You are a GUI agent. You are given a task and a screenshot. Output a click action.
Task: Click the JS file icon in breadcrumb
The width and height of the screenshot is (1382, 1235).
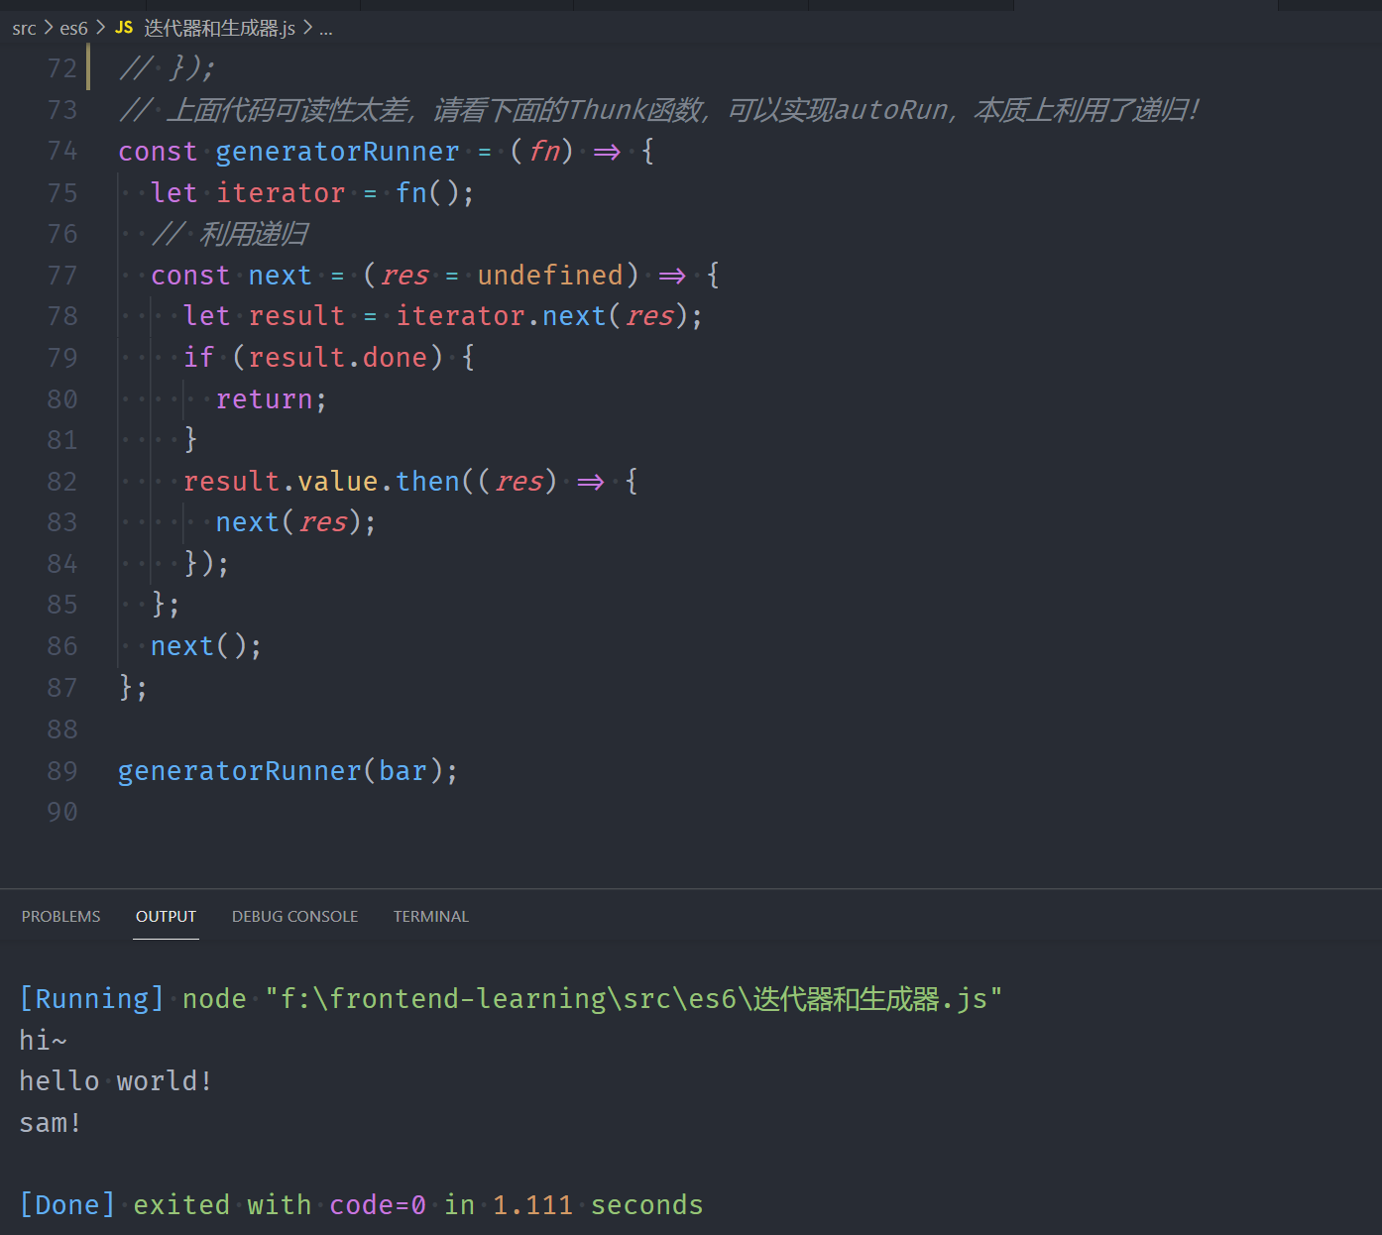(x=124, y=28)
